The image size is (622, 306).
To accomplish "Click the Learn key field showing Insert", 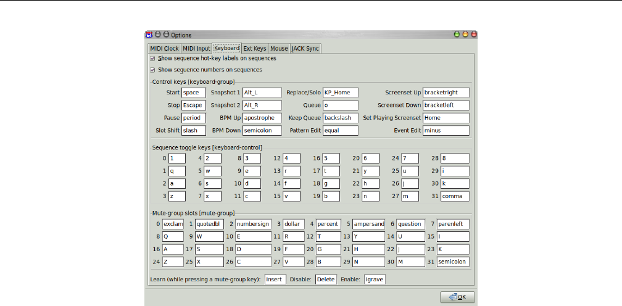I will 275,279.
